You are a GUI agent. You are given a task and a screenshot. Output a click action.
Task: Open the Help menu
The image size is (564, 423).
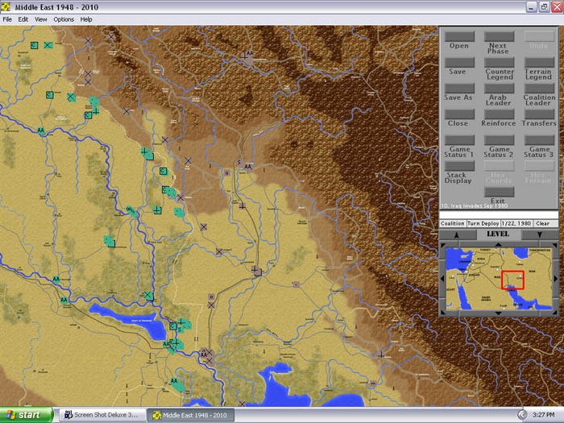(86, 19)
